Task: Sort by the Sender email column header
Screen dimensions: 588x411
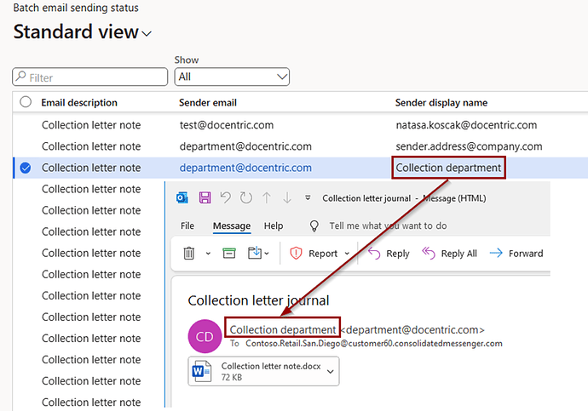Action: [x=208, y=103]
